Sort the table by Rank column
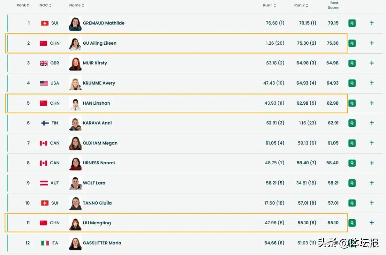Image resolution: width=386 pixels, height=255 pixels. [x=23, y=5]
